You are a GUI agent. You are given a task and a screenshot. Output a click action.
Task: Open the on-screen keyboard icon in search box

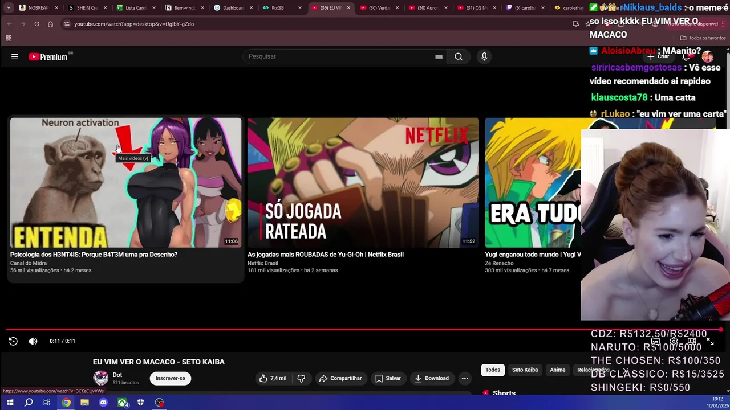pos(439,56)
